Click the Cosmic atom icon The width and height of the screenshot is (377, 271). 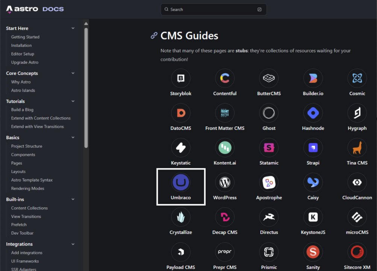pyautogui.click(x=357, y=78)
